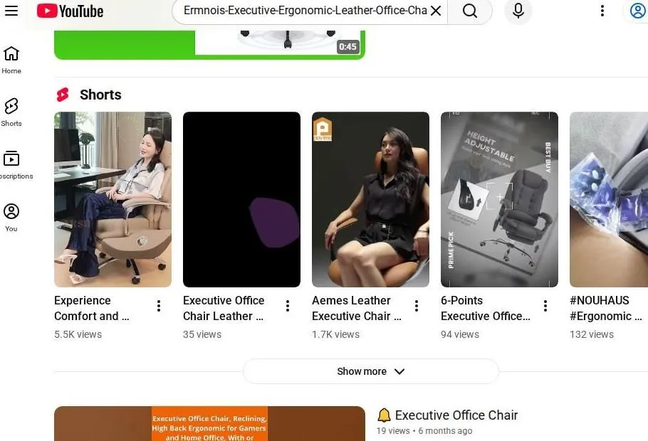Expand the Shorts shelf with Show more
The image size is (648, 441).
370,371
